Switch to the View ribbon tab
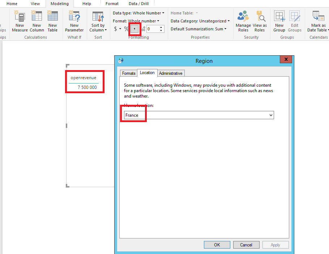Viewport: 329px width, 254px height. click(35, 4)
